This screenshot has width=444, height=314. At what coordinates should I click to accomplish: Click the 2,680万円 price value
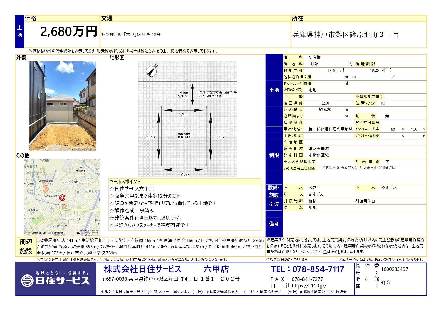[69, 32]
